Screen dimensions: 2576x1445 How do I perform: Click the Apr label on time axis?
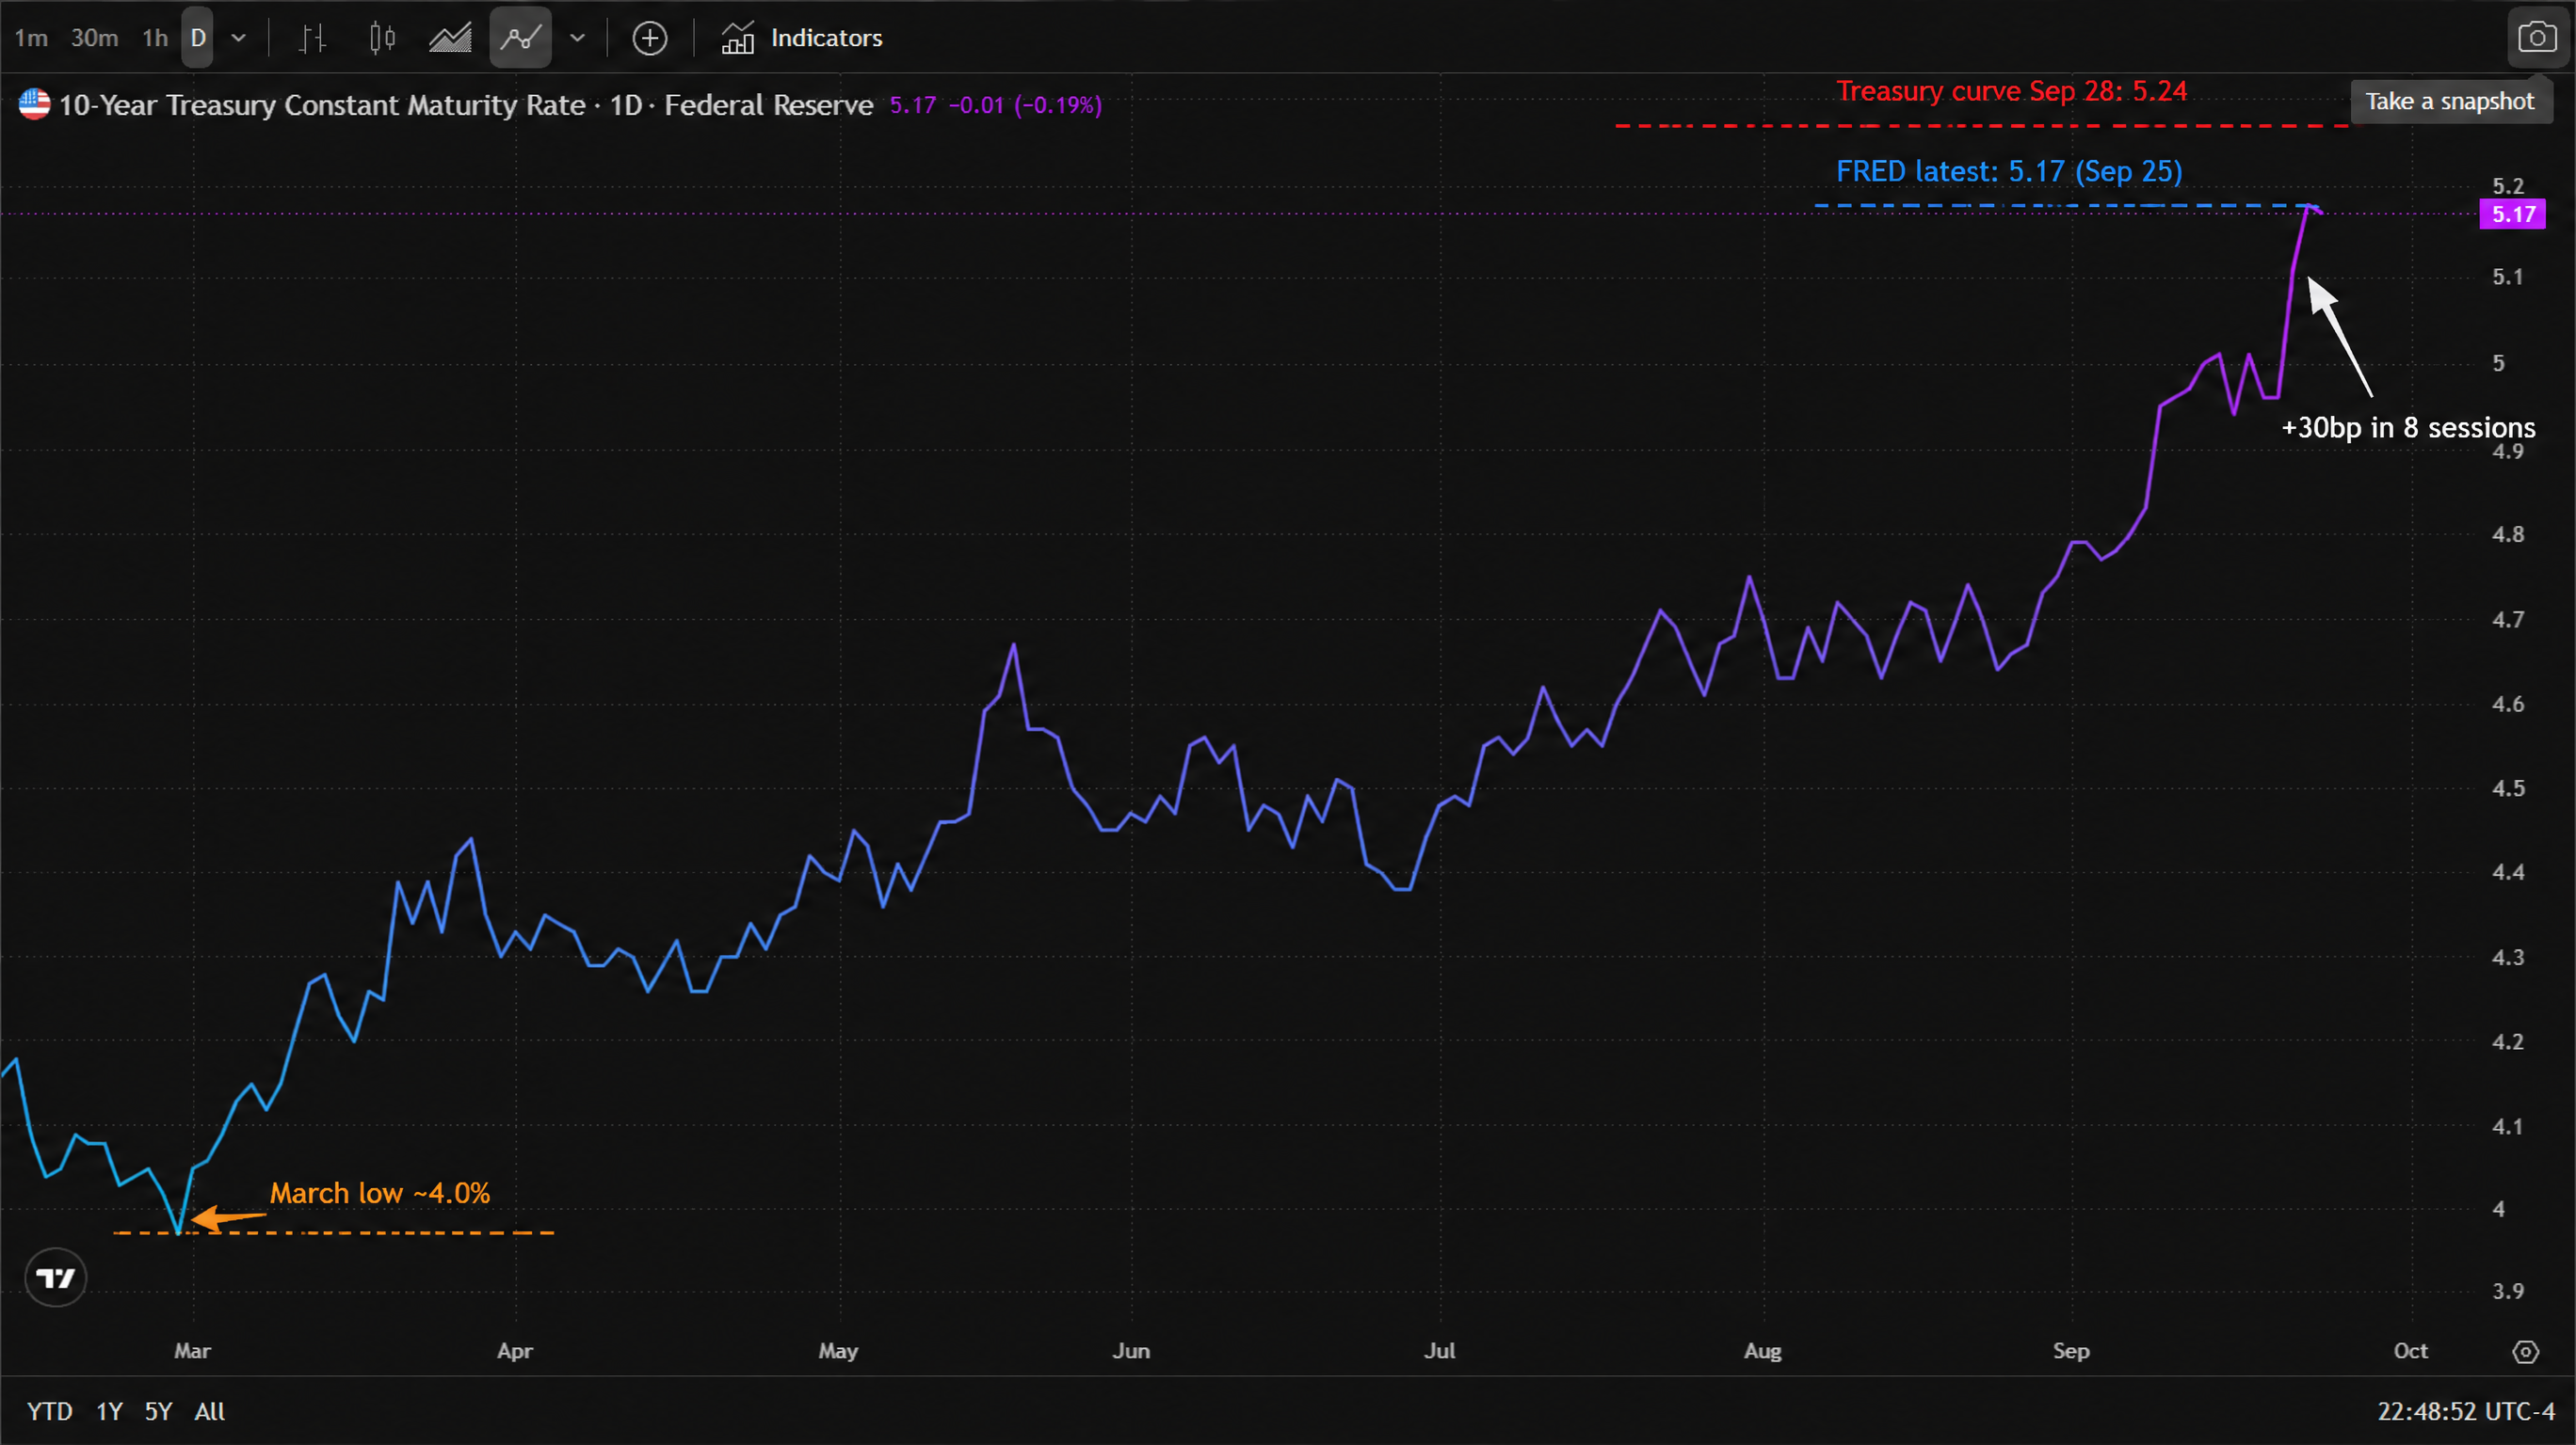pyautogui.click(x=515, y=1351)
